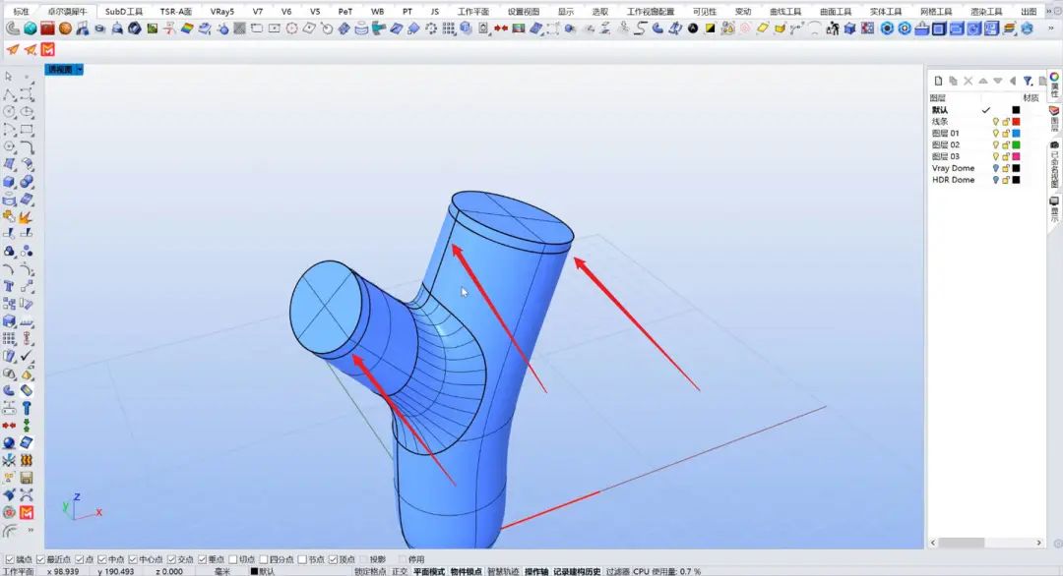This screenshot has height=576, width=1063.
Task: Click the filter funnel icon in layers panel
Action: pyautogui.click(x=1027, y=81)
